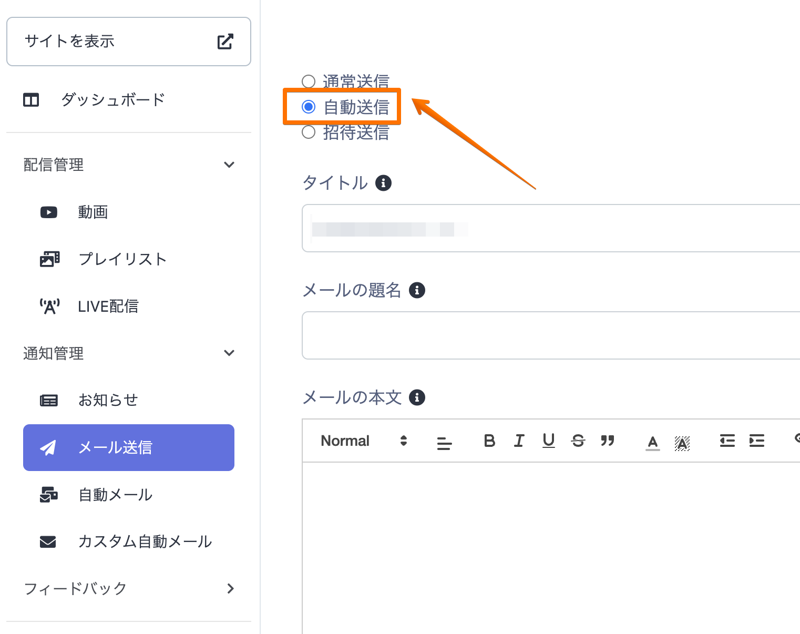This screenshot has height=634, width=800.
Task: Toggle italic formatting in editor toolbar
Action: (x=519, y=441)
